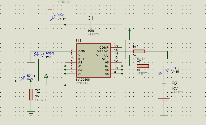Click the I=0 probe reading

tap(48, 57)
